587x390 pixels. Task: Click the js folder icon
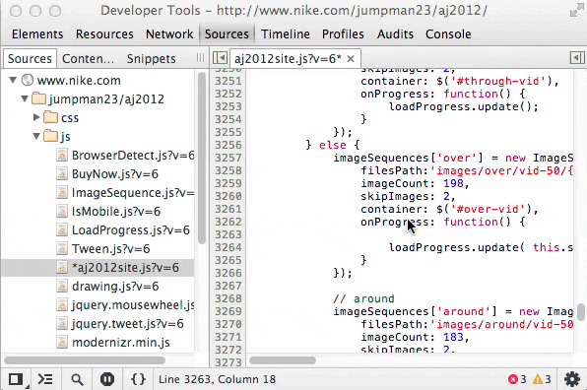tap(50, 136)
